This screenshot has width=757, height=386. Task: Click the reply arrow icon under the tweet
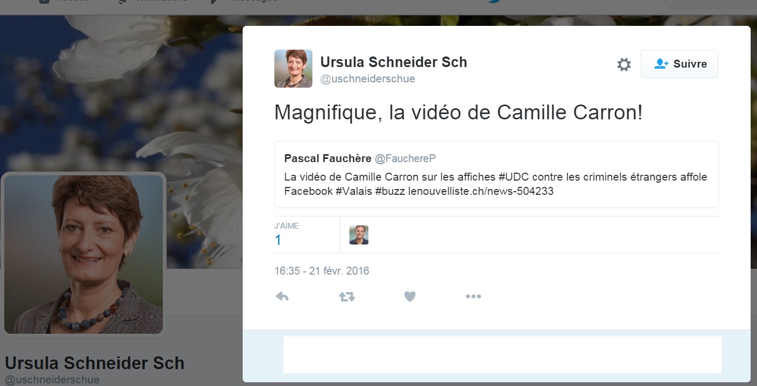pyautogui.click(x=282, y=296)
